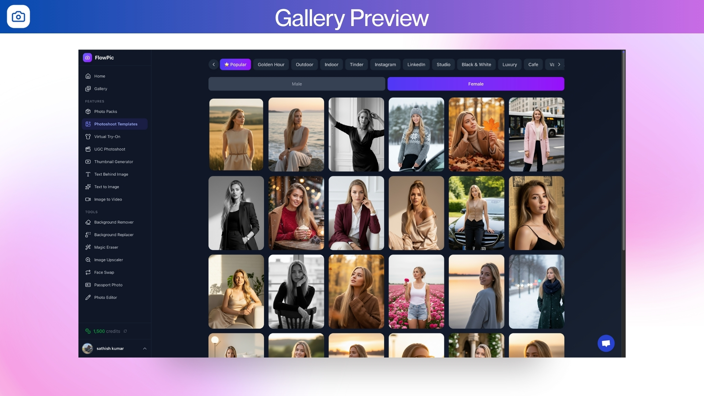Open the Photo Packs page
The height and width of the screenshot is (396, 704).
point(106,111)
